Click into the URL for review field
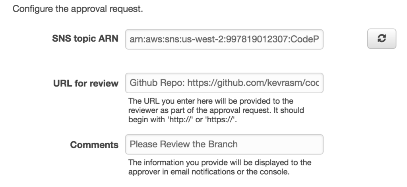This screenshot has height=187, width=407. (224, 83)
